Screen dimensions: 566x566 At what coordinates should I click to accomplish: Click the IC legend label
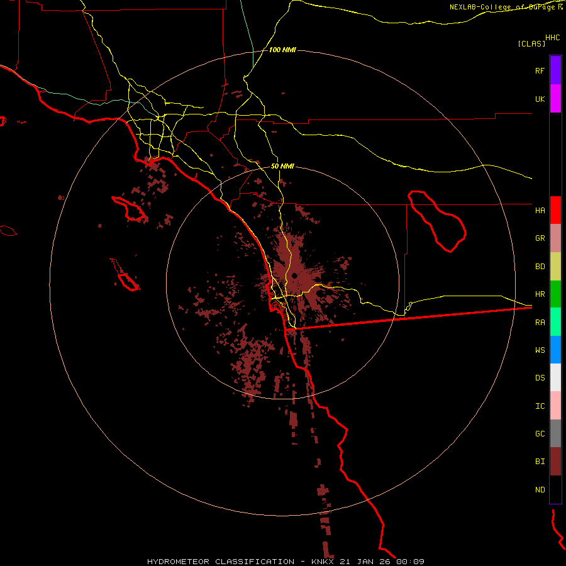540,406
